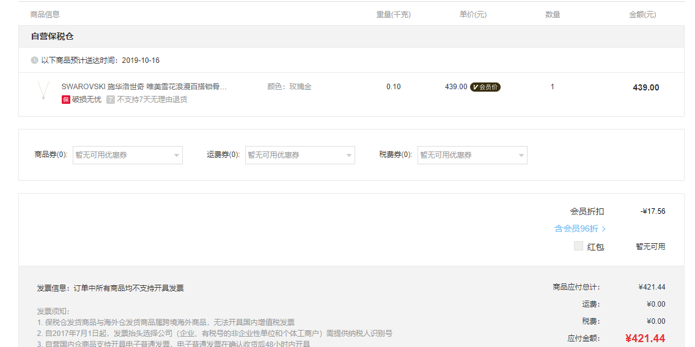695x347 pixels.
Task: Click the SWAROVSKI 施华洛世奇 product title
Action: [x=144, y=86]
